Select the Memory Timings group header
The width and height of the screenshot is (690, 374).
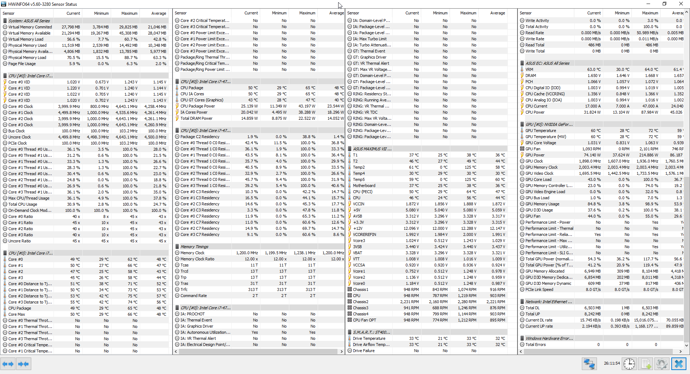194,247
